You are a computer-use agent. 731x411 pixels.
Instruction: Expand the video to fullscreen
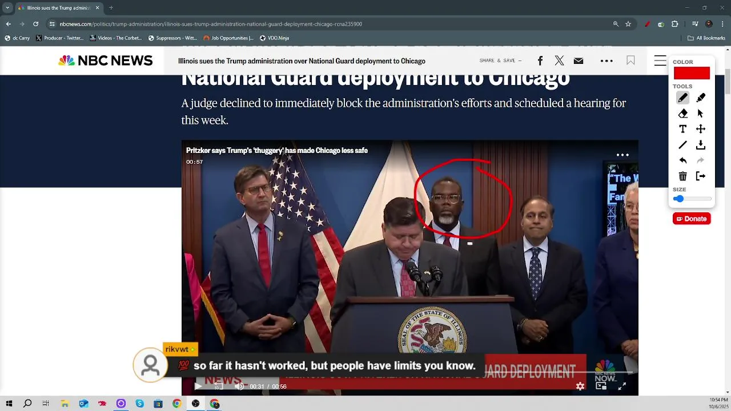point(622,386)
